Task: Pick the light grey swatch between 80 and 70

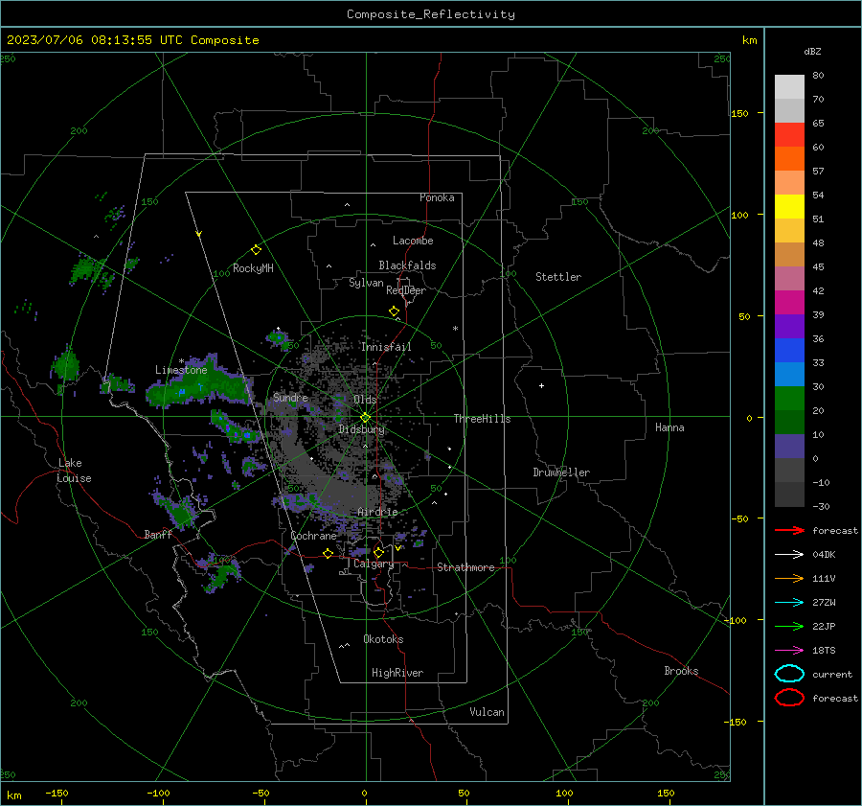Action: (789, 87)
